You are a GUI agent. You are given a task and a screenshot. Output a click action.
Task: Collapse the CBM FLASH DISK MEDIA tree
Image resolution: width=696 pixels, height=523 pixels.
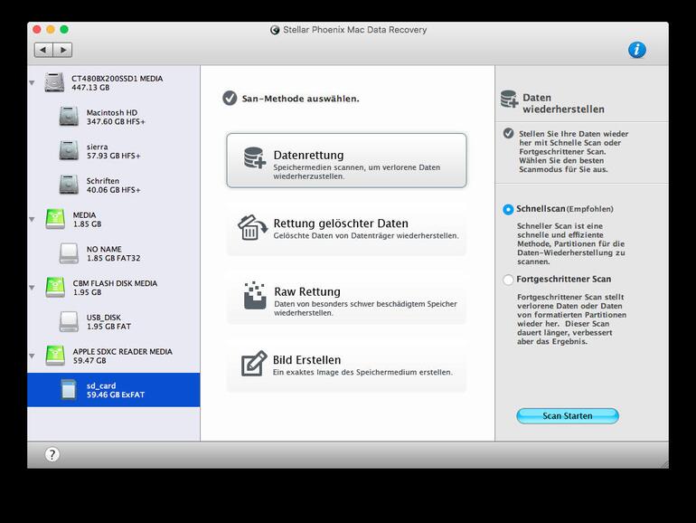(32, 288)
